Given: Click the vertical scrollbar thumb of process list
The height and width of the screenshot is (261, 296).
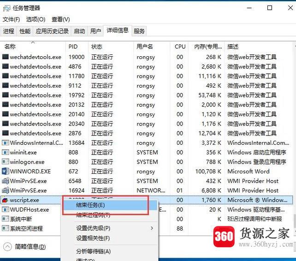Looking at the screenshot, I should pyautogui.click(x=295, y=221).
